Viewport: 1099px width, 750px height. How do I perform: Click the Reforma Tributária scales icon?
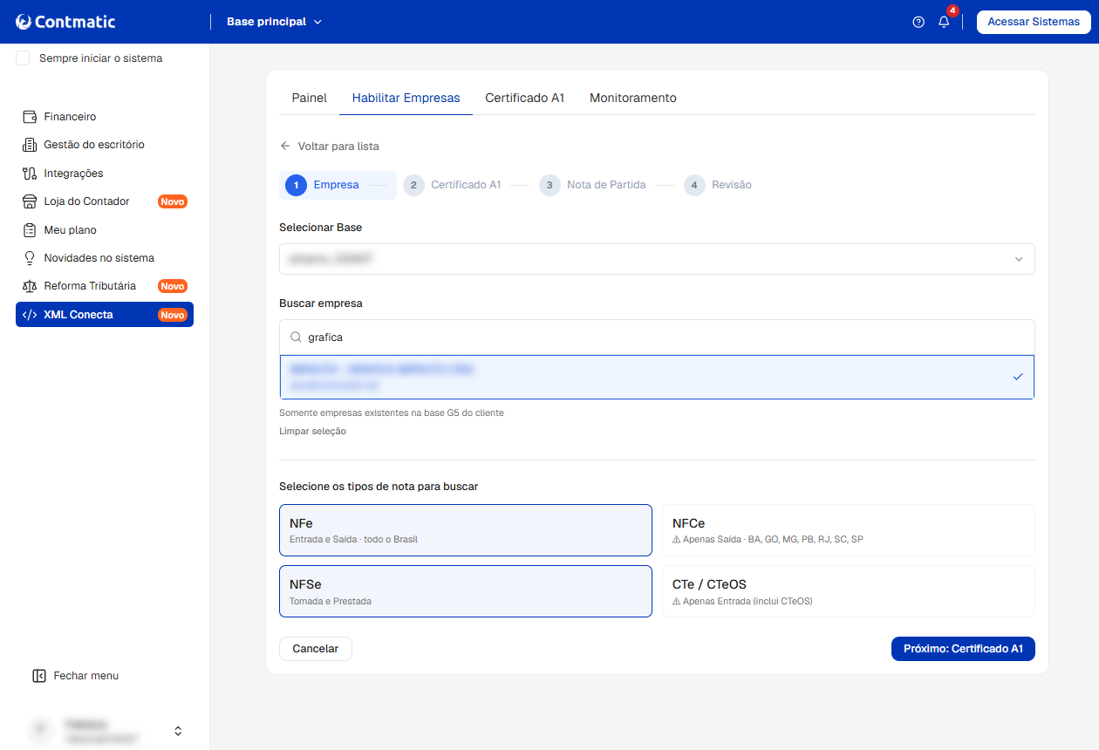29,286
